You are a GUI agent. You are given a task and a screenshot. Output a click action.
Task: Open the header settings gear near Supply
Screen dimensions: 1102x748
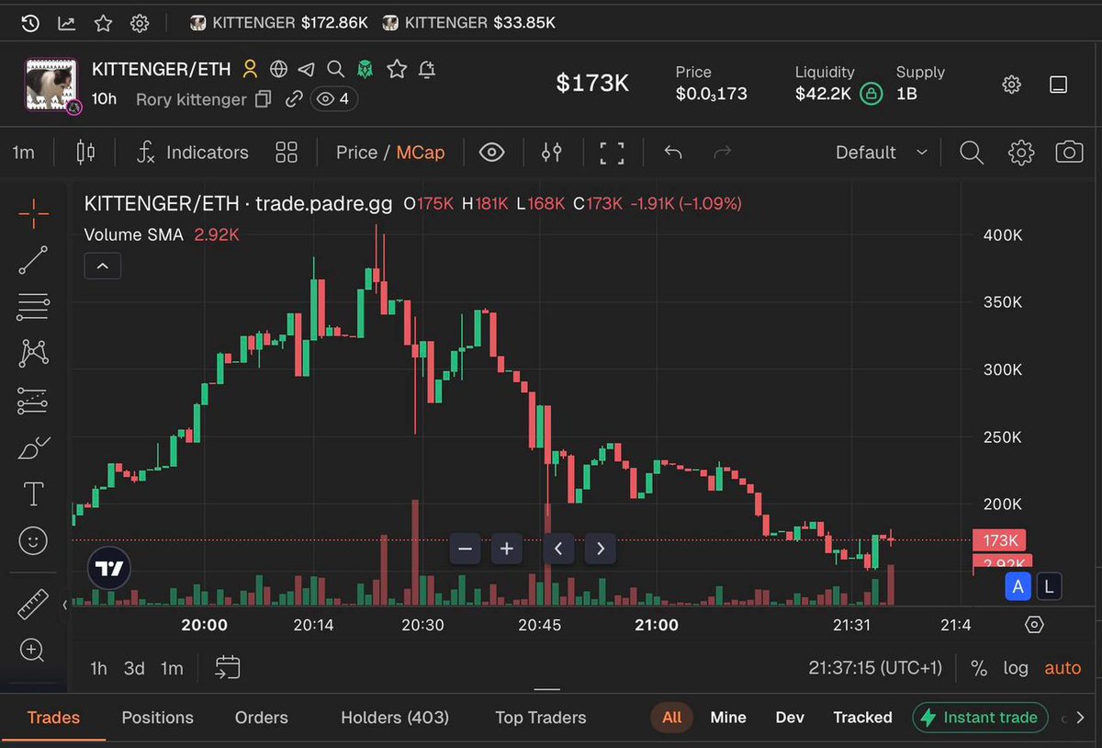pyautogui.click(x=1012, y=85)
